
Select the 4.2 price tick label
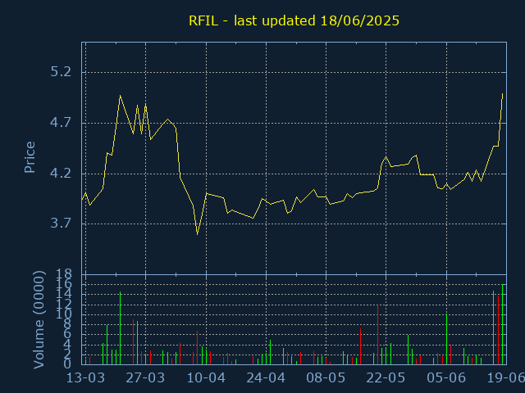point(61,174)
